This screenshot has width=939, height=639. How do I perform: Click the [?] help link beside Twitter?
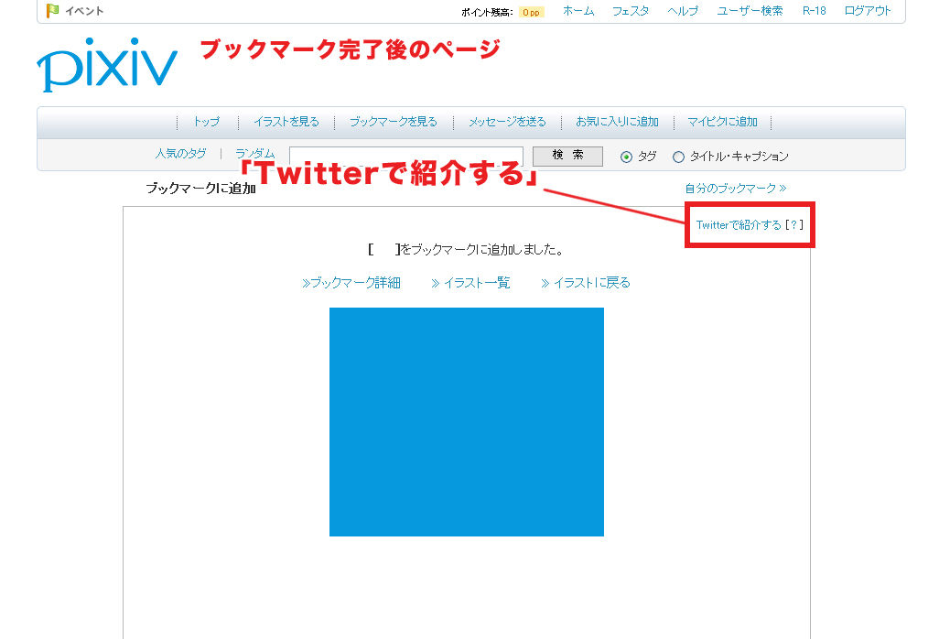pyautogui.click(x=794, y=224)
